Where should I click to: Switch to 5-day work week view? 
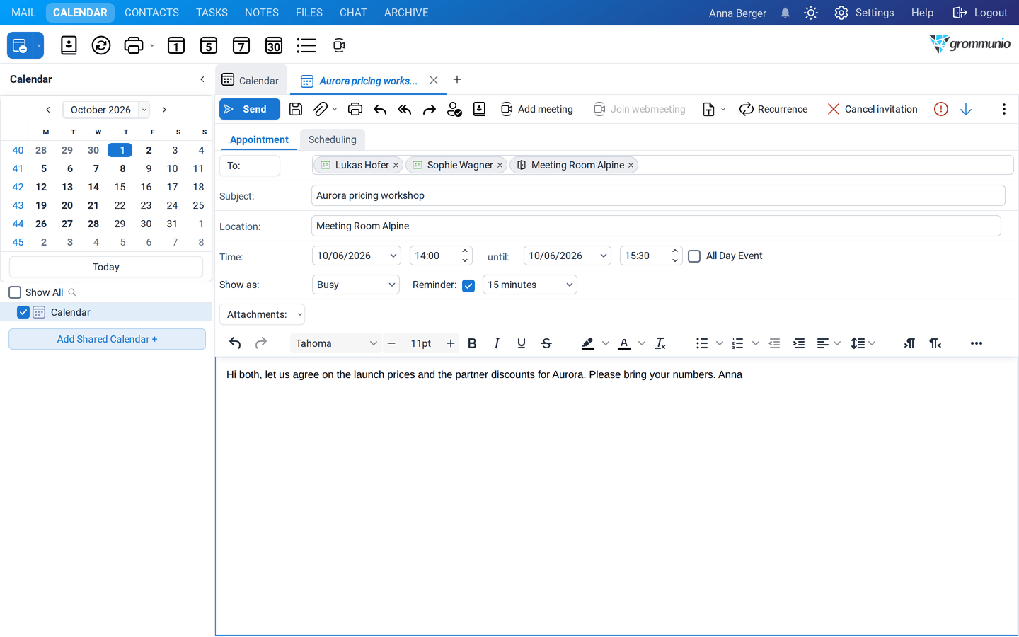[x=209, y=45]
